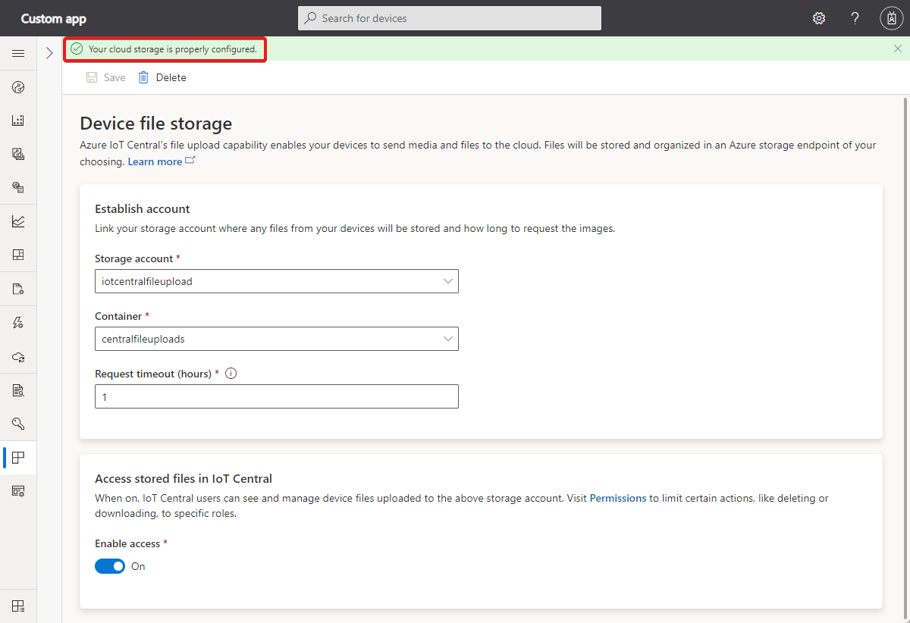Viewport: 910px width, 623px height.
Task: Click the key permissions icon in sidebar
Action: click(18, 423)
